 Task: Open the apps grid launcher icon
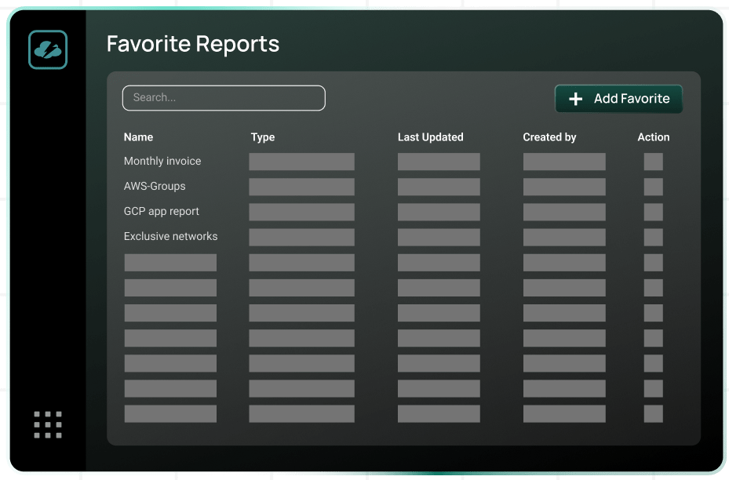tap(48, 424)
